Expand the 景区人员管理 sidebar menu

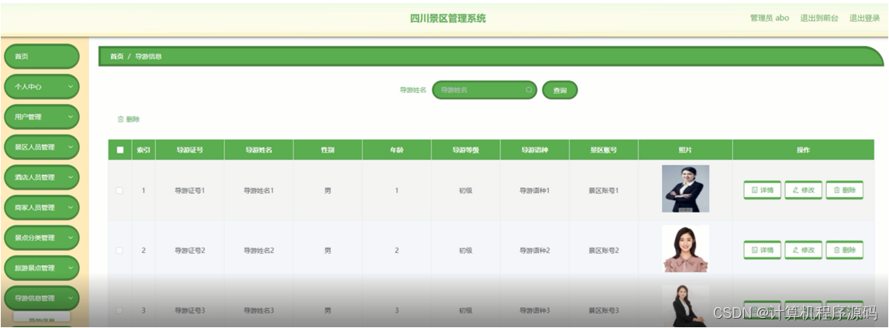point(41,147)
